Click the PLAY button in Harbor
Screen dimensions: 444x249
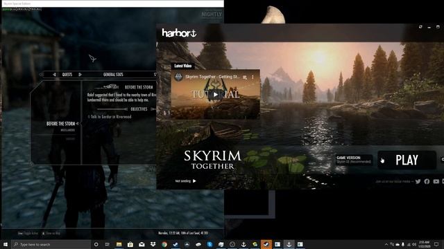tap(407, 160)
